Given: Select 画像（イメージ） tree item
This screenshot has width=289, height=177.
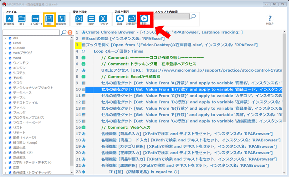Looking at the screenshot, I should 25,137.
